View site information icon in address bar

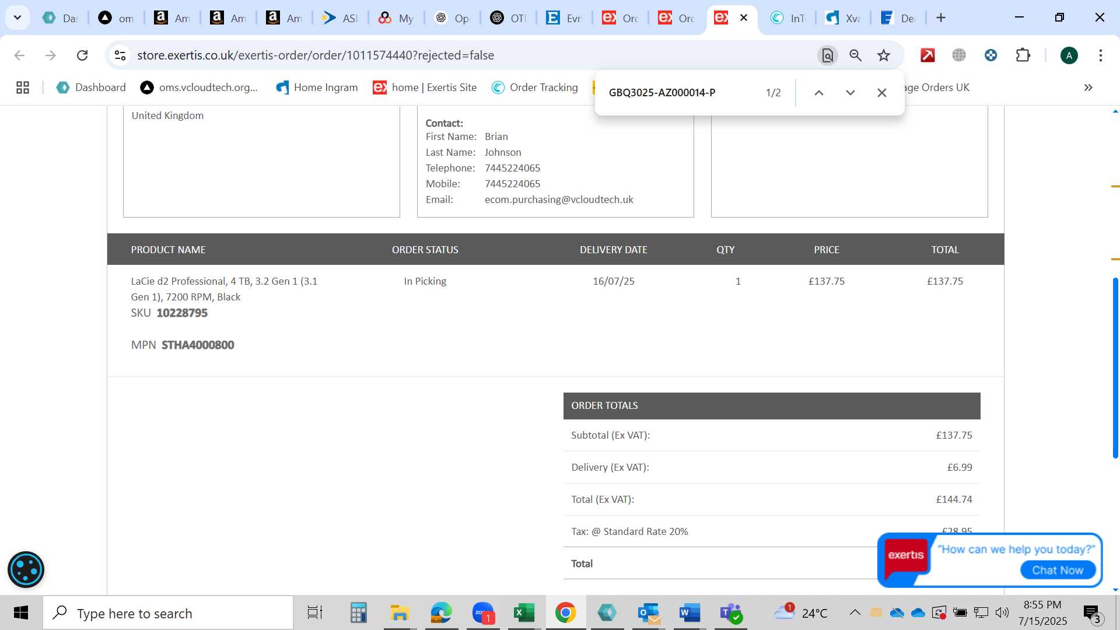coord(120,55)
